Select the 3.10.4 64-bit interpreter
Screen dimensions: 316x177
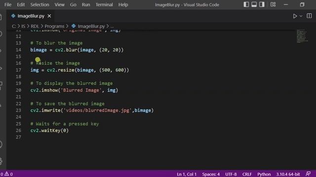point(288,174)
